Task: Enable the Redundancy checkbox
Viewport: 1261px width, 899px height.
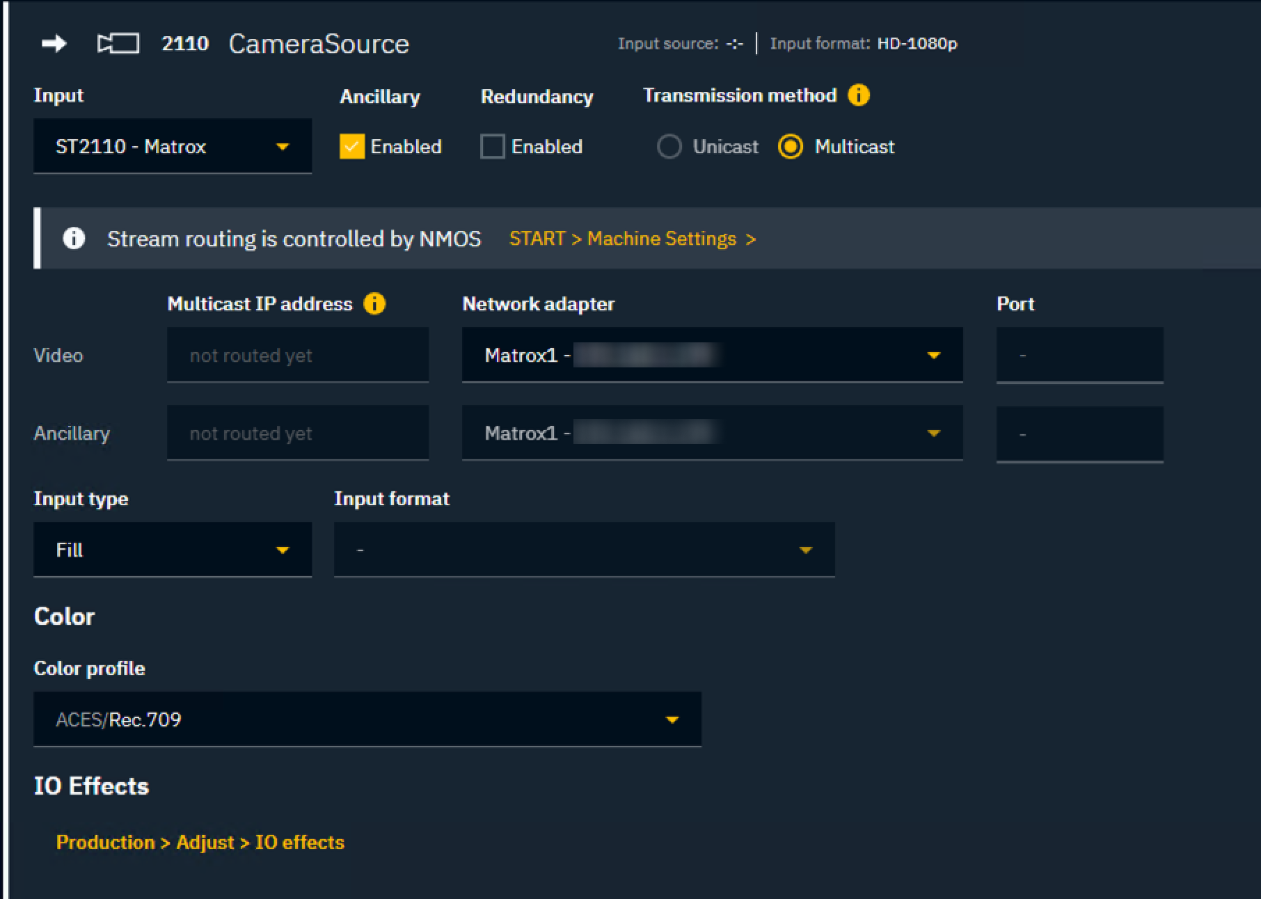Action: (493, 147)
